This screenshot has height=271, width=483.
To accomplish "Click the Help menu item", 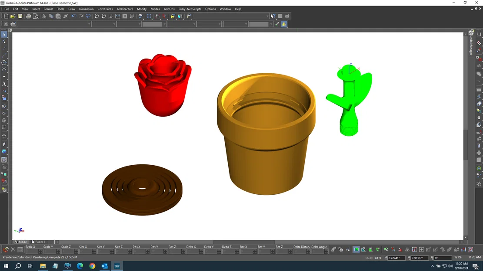I will 238,9.
